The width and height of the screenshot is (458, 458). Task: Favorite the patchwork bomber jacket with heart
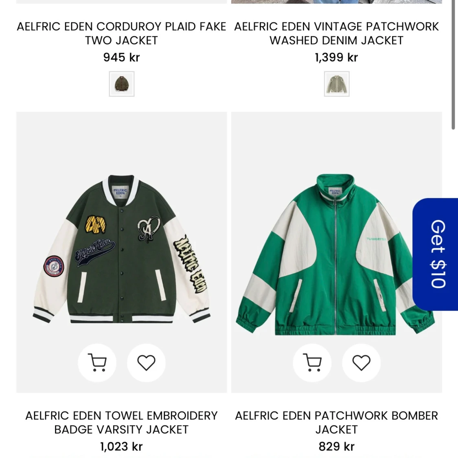pyautogui.click(x=362, y=362)
